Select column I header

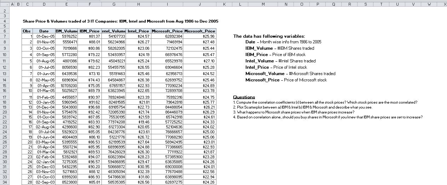167,4
